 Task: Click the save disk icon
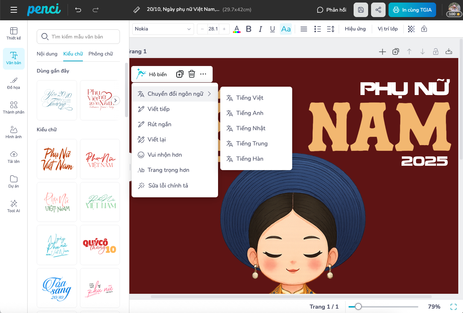pyautogui.click(x=361, y=10)
